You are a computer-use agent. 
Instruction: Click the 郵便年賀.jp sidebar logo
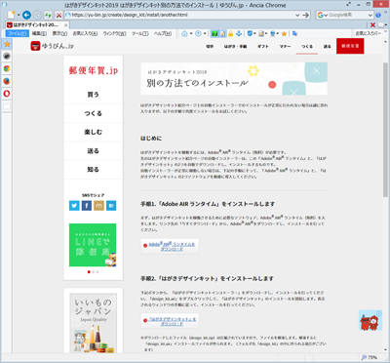(x=94, y=70)
